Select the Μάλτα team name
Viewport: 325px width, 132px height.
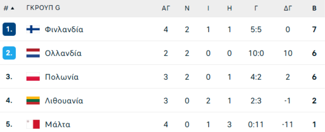(58, 124)
